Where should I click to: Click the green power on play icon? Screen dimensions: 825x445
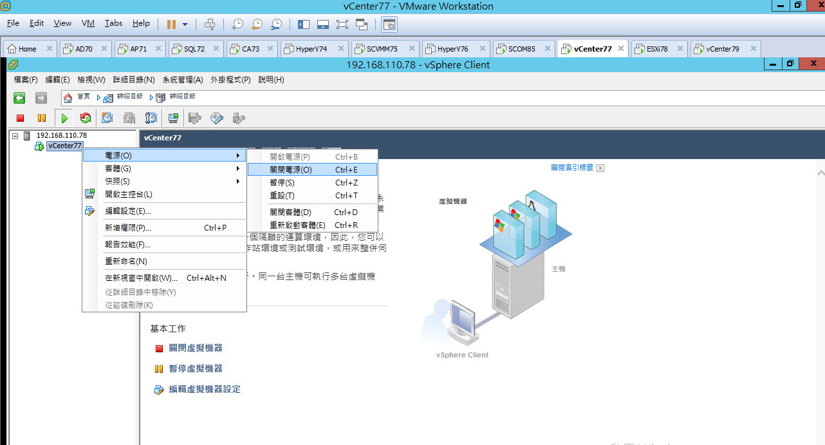pos(64,118)
